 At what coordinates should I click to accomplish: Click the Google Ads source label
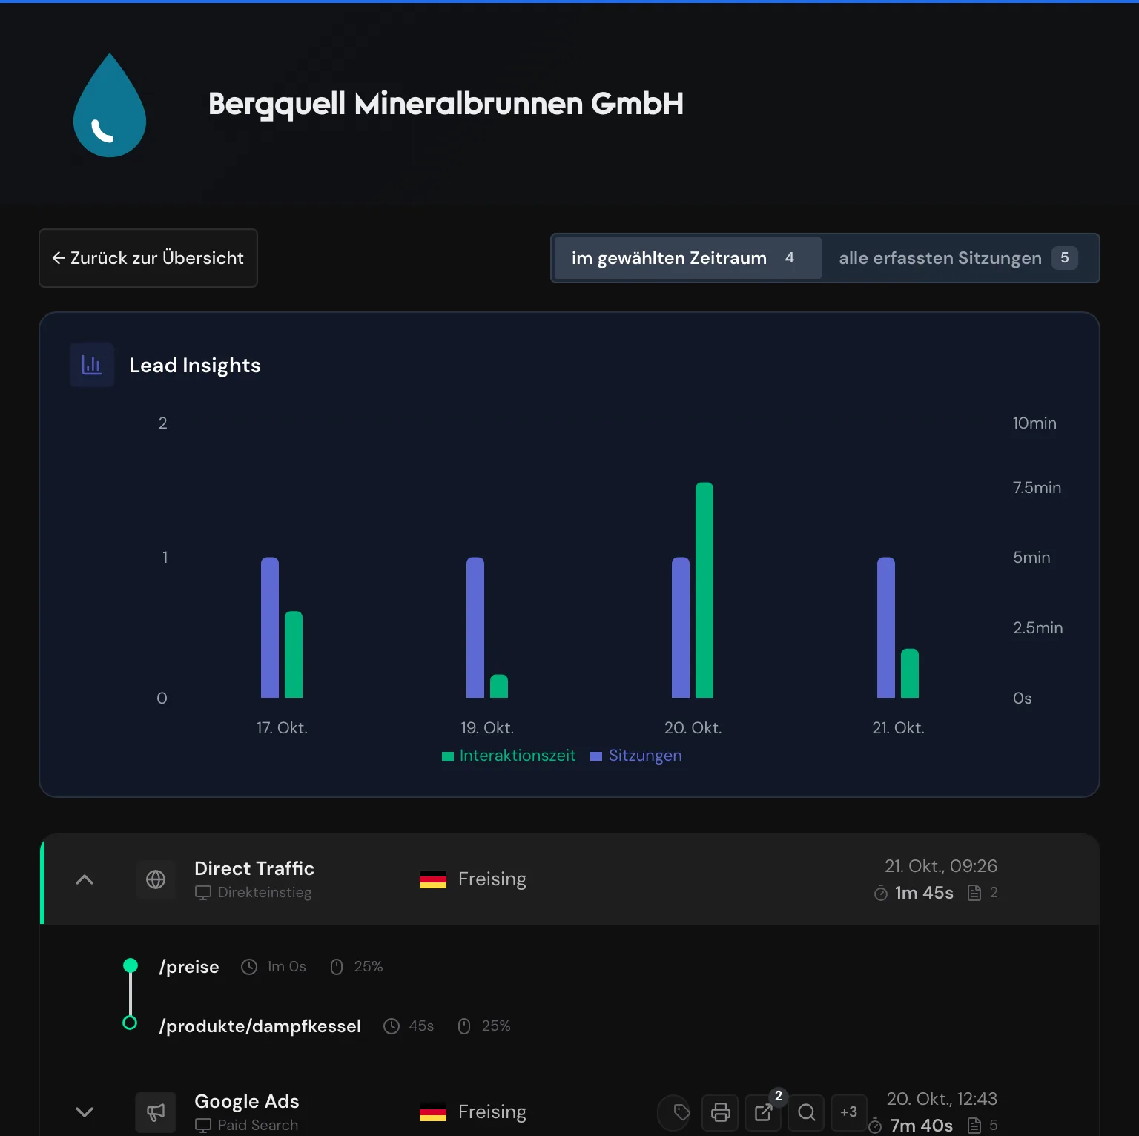click(247, 1101)
